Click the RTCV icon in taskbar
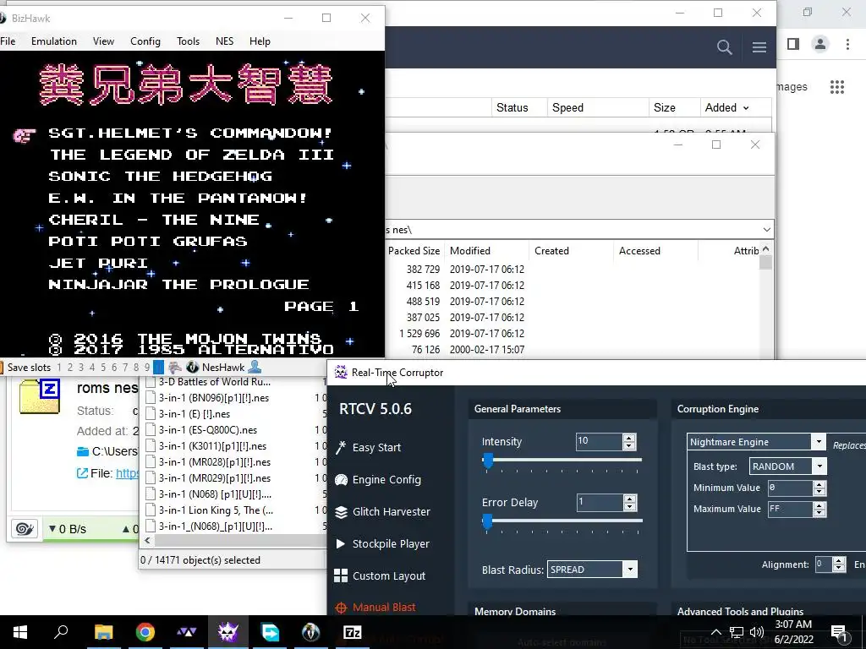Viewport: 866px width, 649px height. click(x=227, y=632)
